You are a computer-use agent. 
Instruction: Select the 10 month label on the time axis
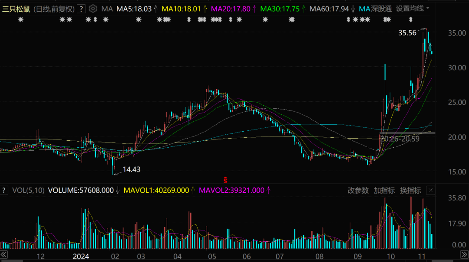coord(391,256)
